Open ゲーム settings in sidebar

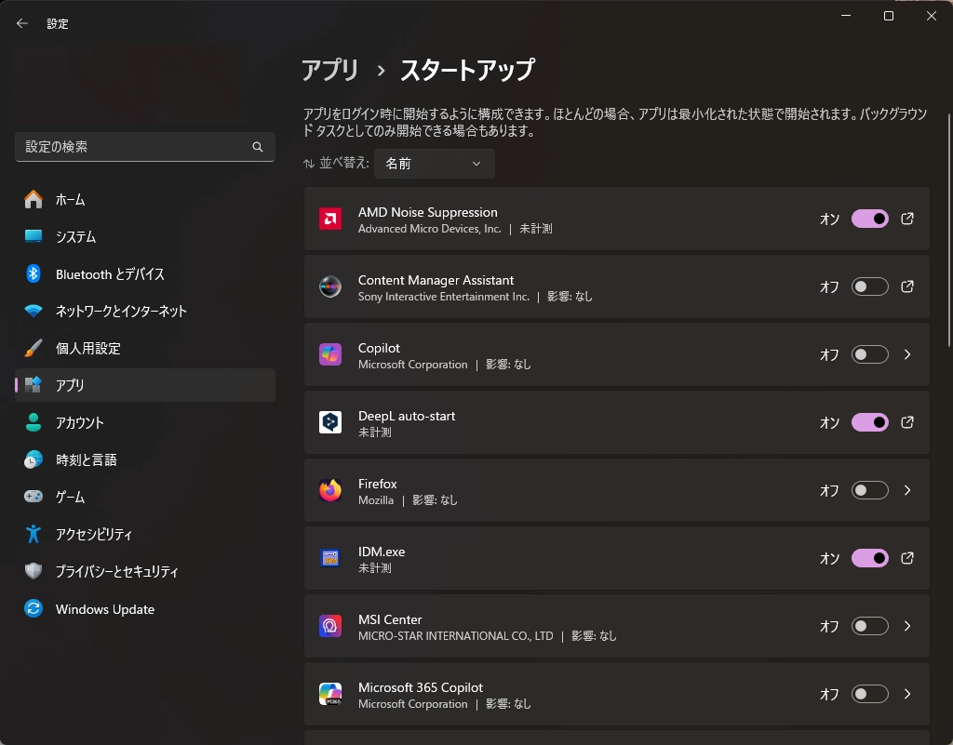[x=145, y=497]
